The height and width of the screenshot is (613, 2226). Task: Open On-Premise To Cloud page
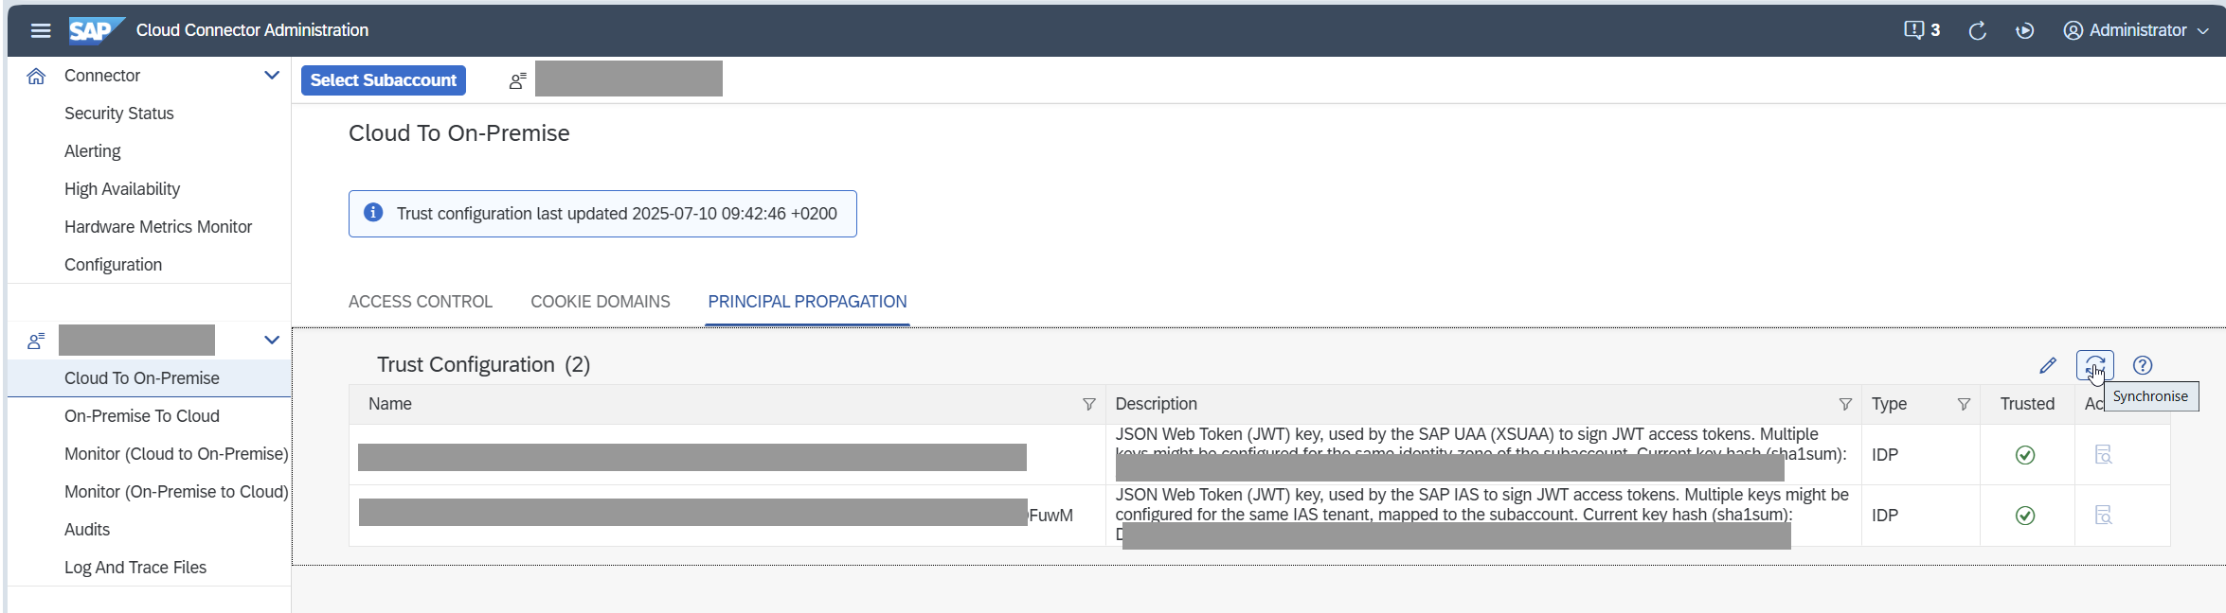coord(142,416)
